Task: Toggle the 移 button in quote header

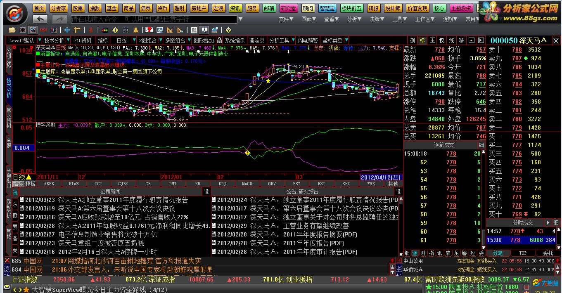Action: pos(462,40)
